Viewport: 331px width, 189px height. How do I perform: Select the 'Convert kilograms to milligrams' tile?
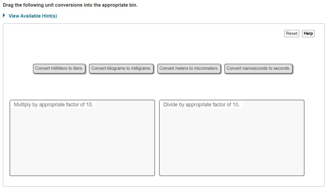click(x=121, y=69)
